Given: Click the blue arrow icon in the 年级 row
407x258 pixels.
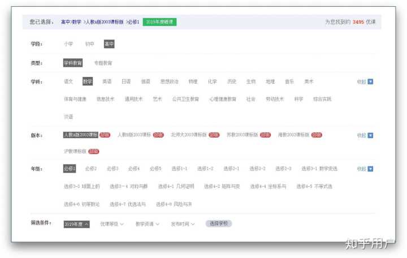Looking at the screenshot, I should [371, 169].
